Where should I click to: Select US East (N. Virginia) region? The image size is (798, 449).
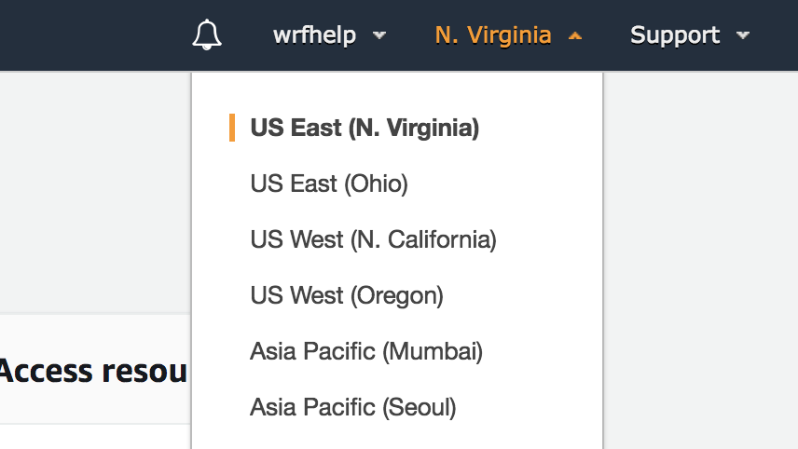click(x=365, y=128)
